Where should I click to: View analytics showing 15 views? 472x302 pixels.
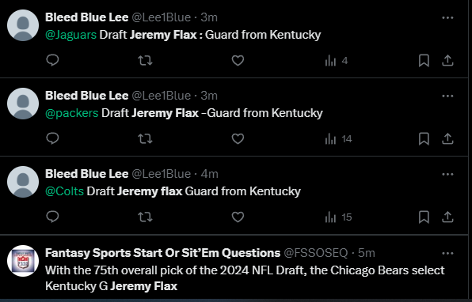(338, 217)
